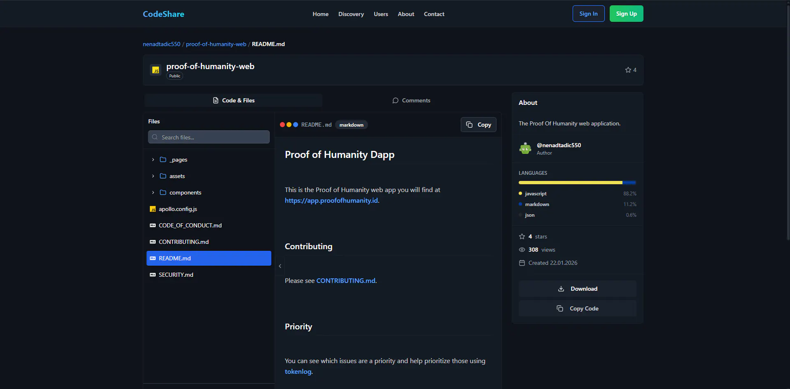790x389 pixels.
Task: Click the 'Proof of Humanity Dapp' heading
Action: pos(340,155)
